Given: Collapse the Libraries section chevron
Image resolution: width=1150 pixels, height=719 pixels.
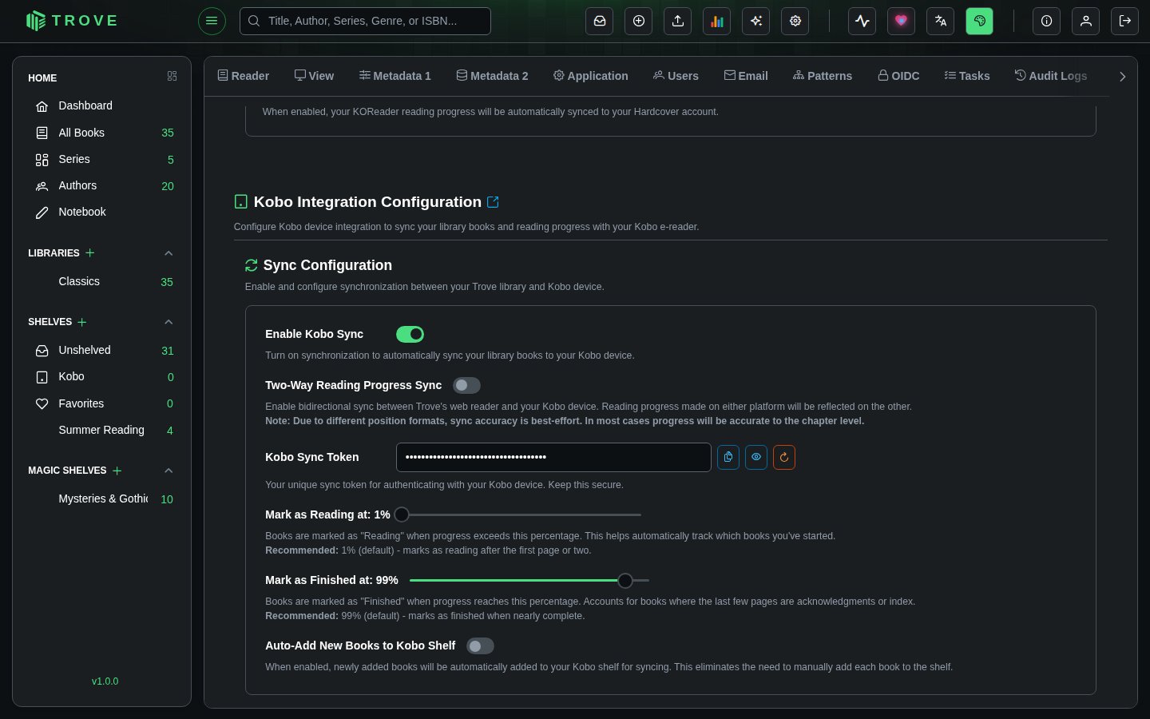Looking at the screenshot, I should (x=169, y=253).
